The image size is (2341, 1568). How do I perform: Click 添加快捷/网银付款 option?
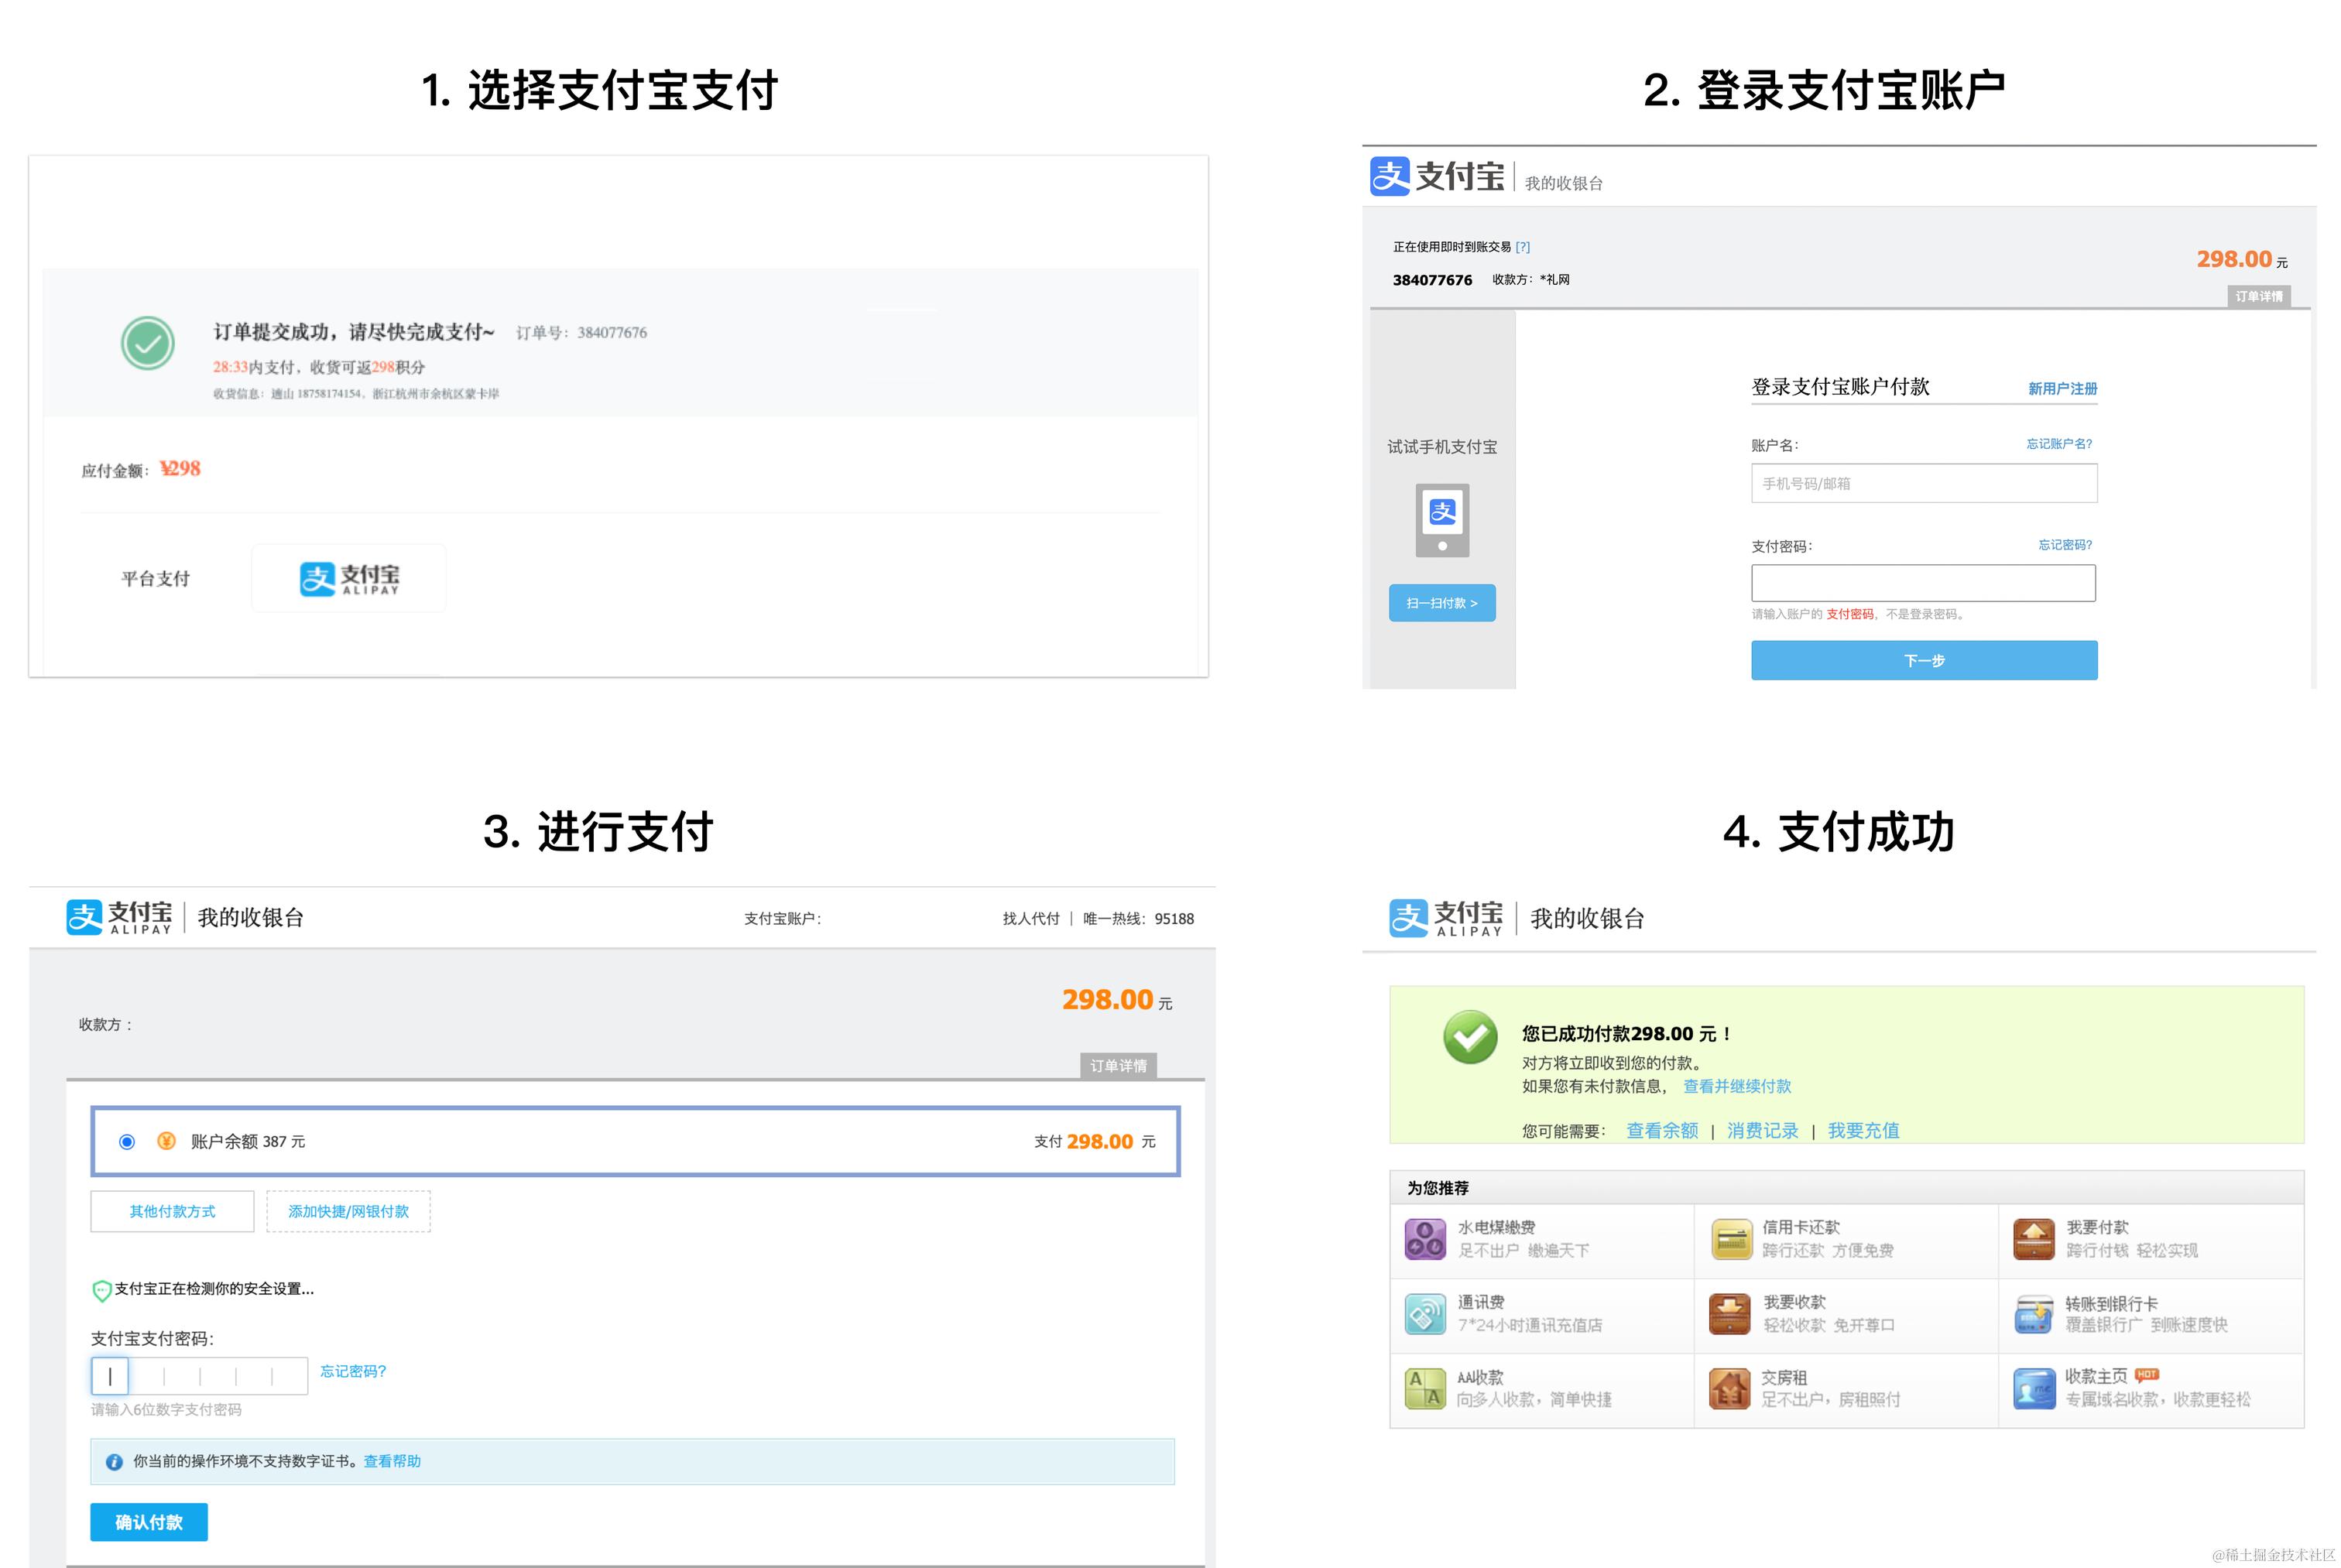pos(348,1211)
